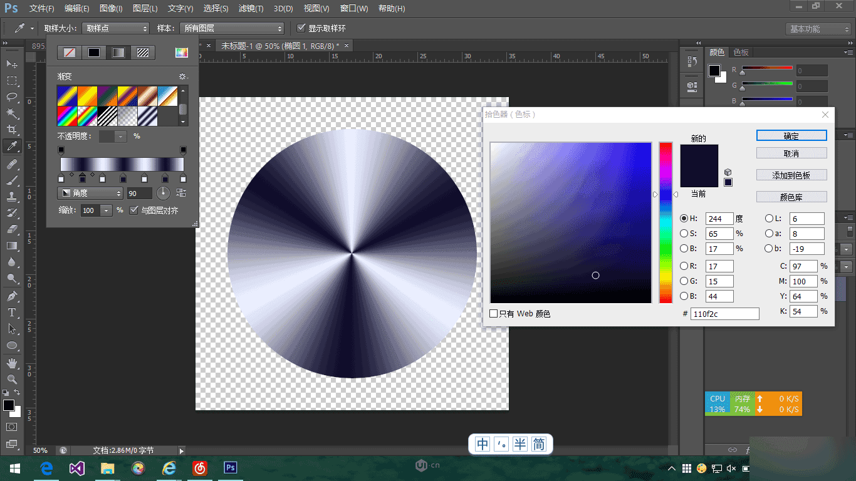The image size is (856, 481).
Task: Open gradient panel gear settings menu
Action: point(182,76)
